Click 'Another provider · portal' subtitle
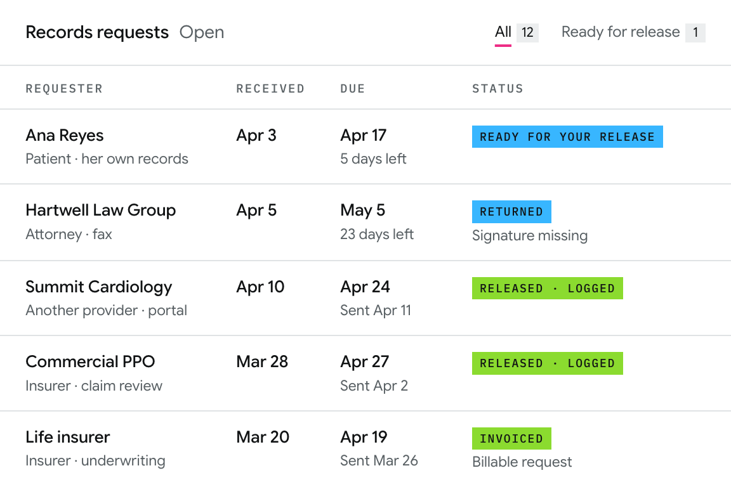Viewport: 731px width, 487px height. click(107, 310)
